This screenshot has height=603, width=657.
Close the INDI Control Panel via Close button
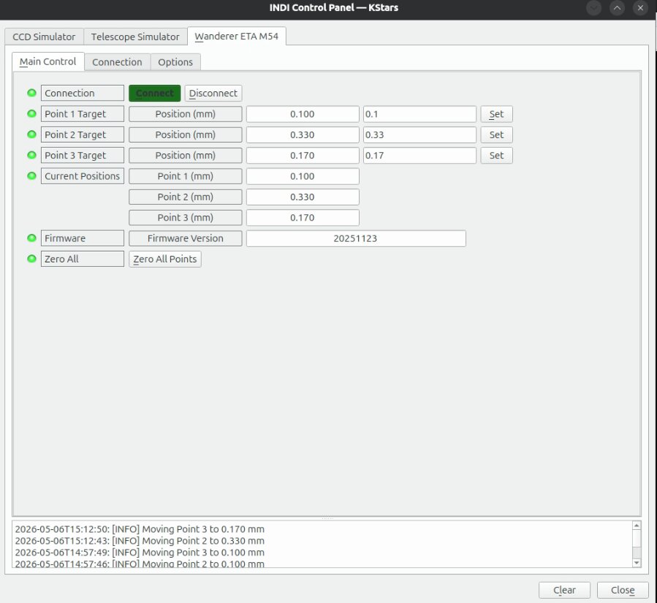pos(623,590)
